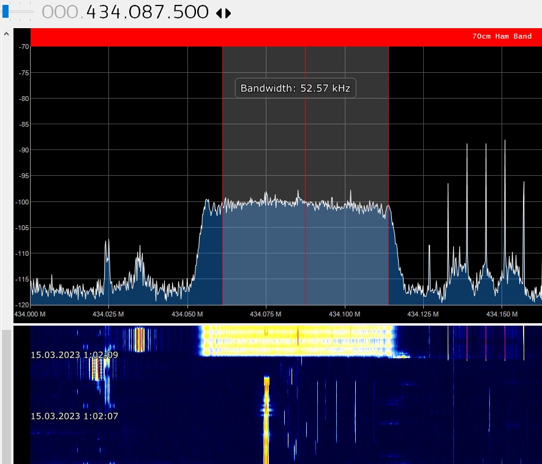Click the bright yellow vertical carrier in the waterfall
Image resolution: width=542 pixels, height=464 pixels.
point(266,420)
